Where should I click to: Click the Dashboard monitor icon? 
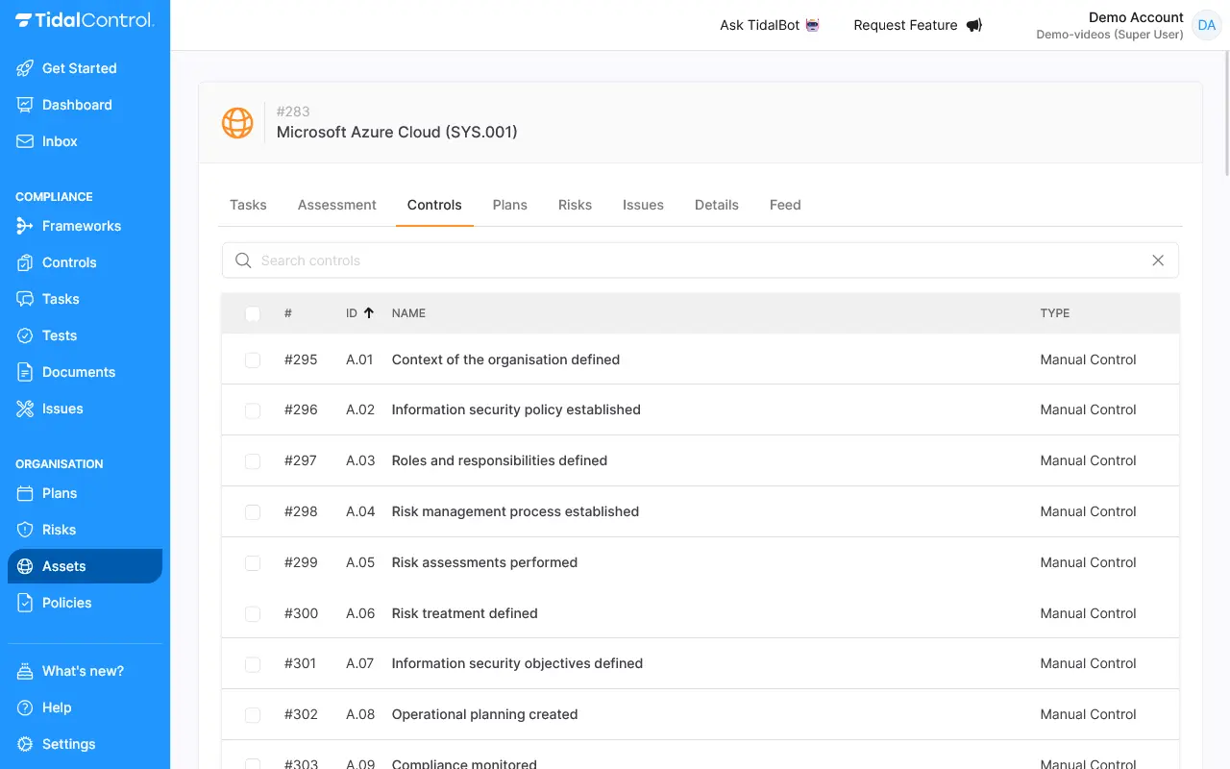point(25,105)
